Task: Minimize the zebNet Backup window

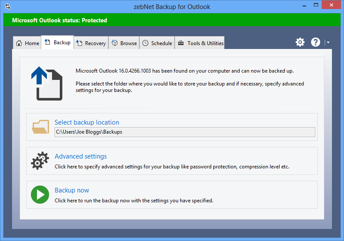Action: [304, 5]
